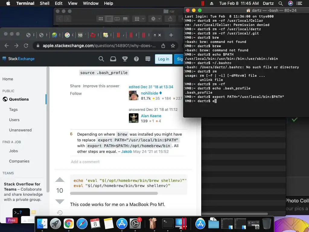Open the Shell menu
The image size is (309, 232).
(x=45, y=3)
